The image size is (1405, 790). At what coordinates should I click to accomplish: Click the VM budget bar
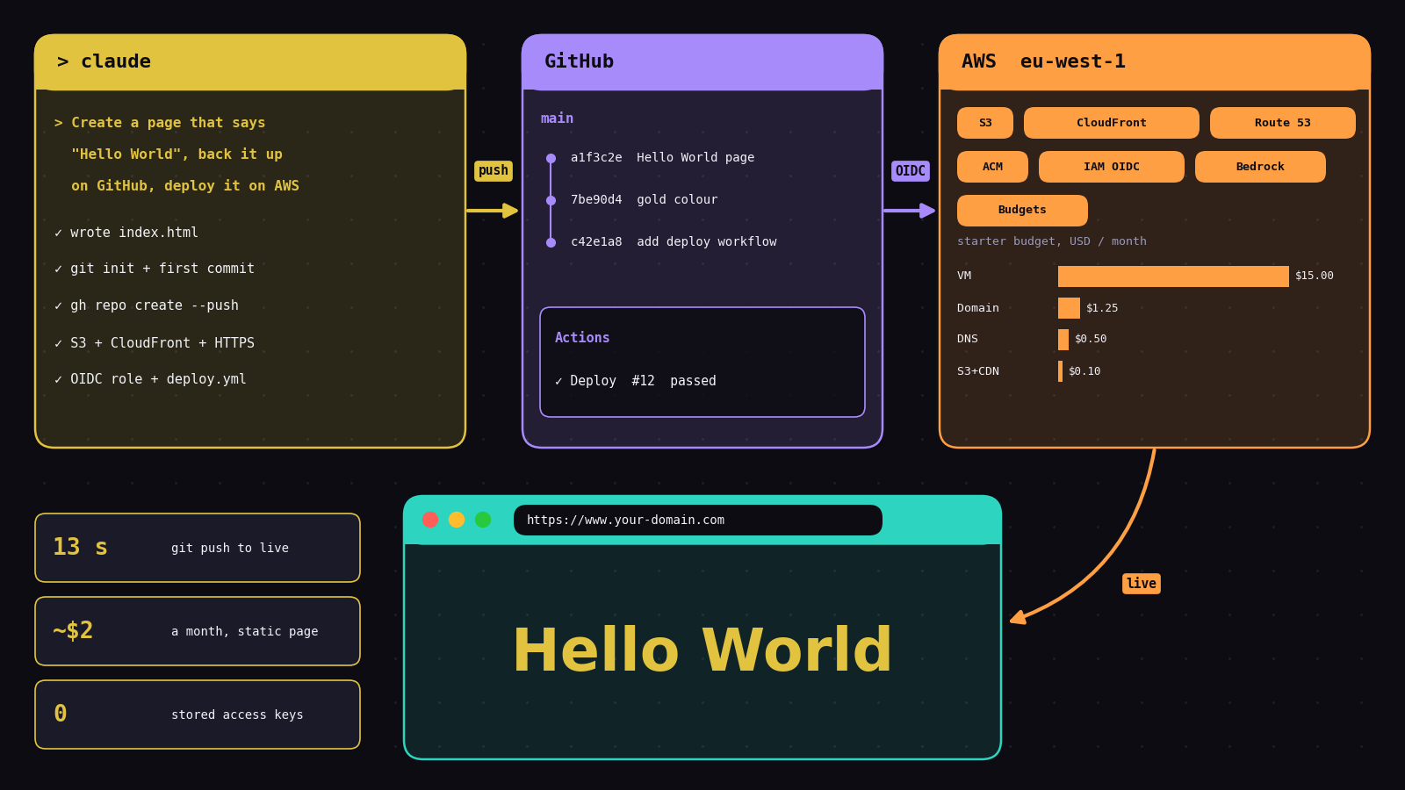[x=1173, y=276]
